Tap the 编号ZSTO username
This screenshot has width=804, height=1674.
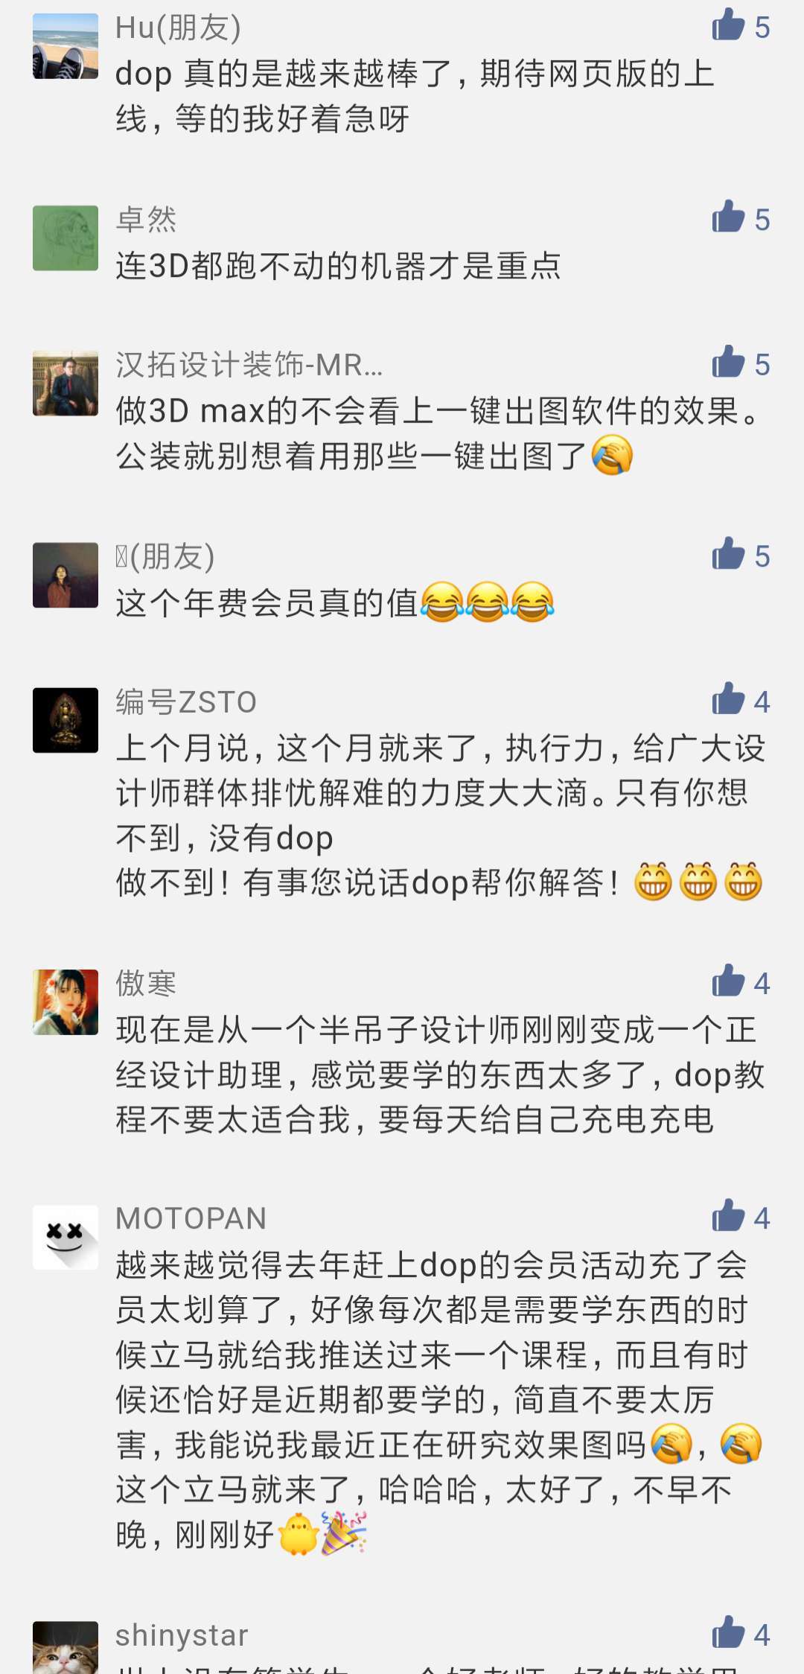[x=186, y=701]
